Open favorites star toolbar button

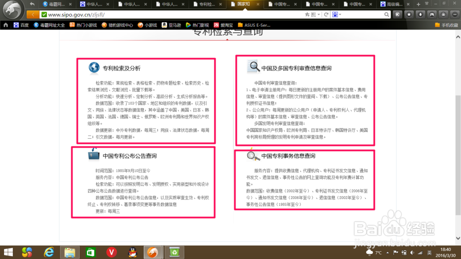[409, 14]
